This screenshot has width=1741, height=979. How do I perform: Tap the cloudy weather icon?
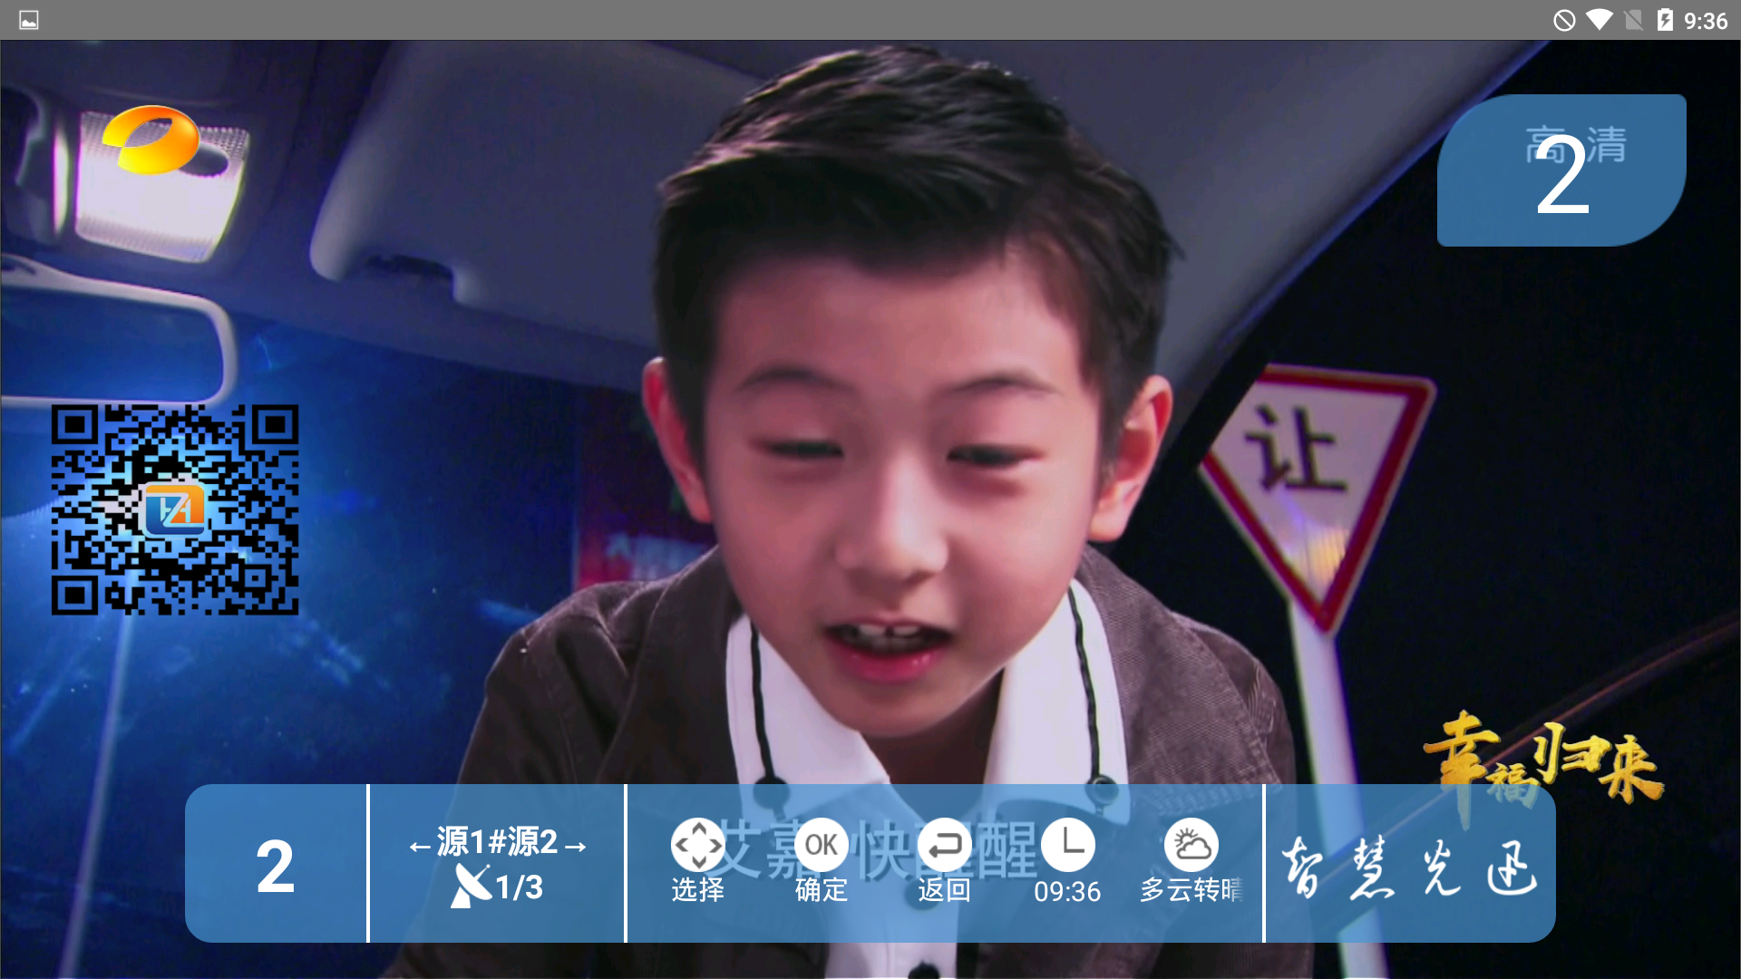click(1191, 845)
